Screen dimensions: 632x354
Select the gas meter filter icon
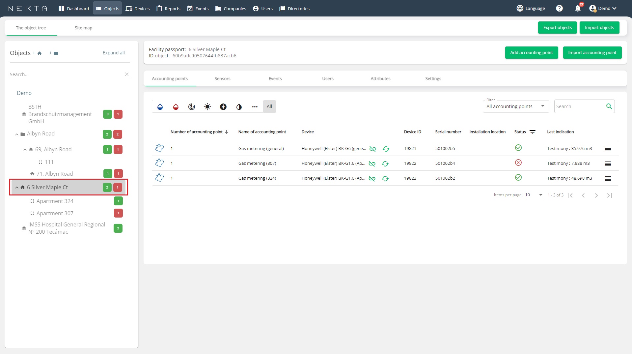pos(192,106)
